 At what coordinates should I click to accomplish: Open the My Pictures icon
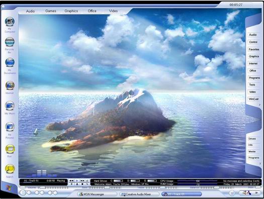tap(10, 127)
